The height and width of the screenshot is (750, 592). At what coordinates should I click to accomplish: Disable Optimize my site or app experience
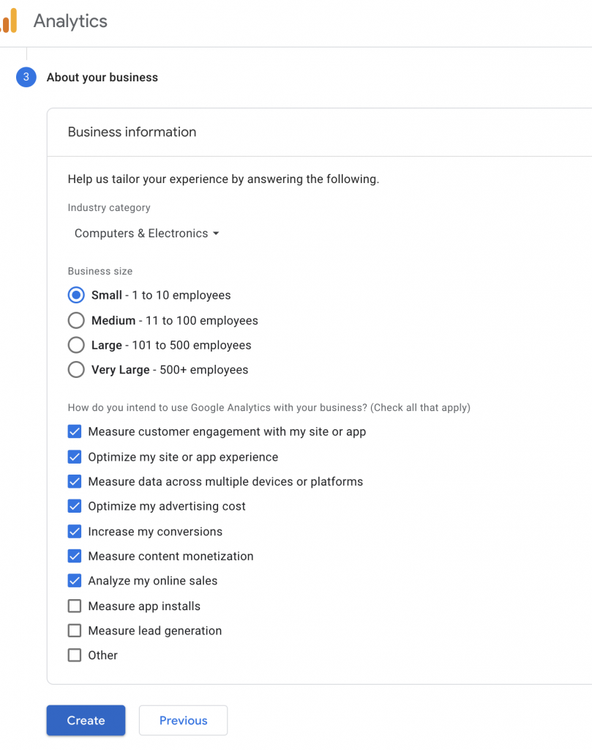[74, 456]
